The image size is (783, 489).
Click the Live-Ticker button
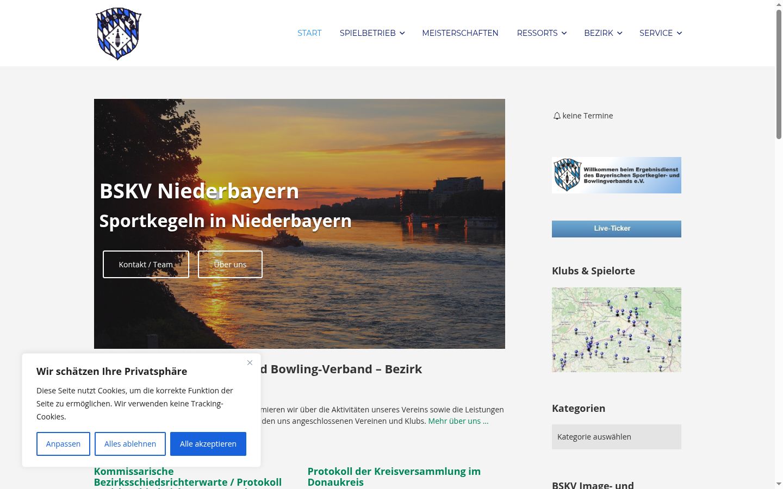click(617, 229)
